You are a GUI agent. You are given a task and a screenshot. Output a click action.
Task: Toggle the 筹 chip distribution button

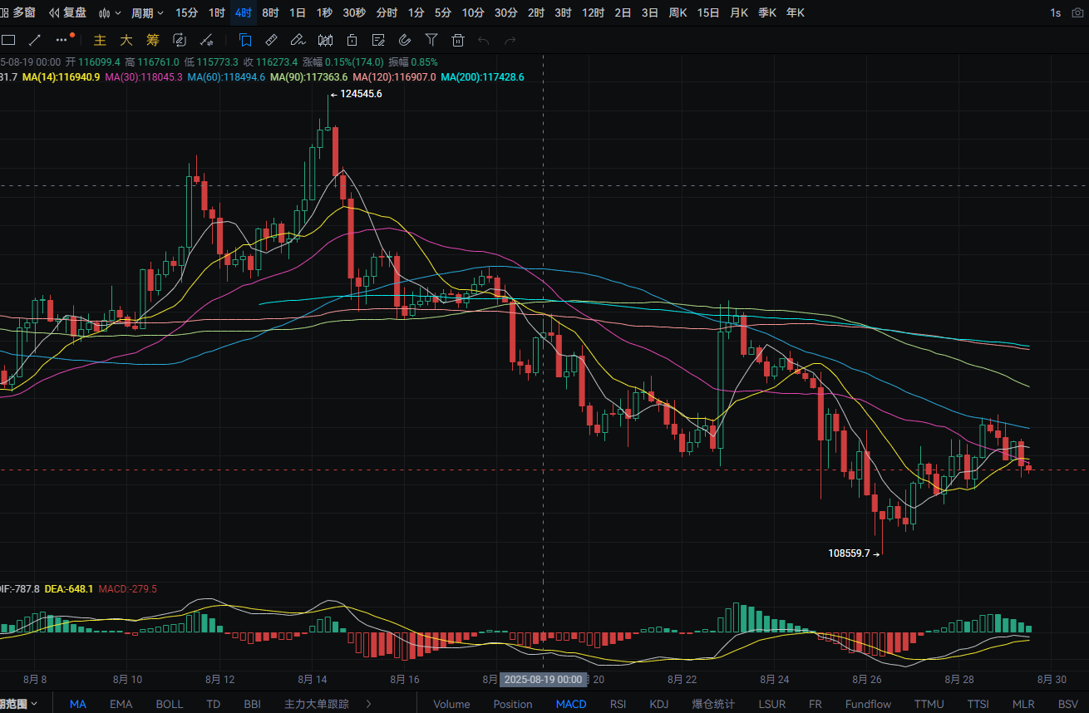153,39
